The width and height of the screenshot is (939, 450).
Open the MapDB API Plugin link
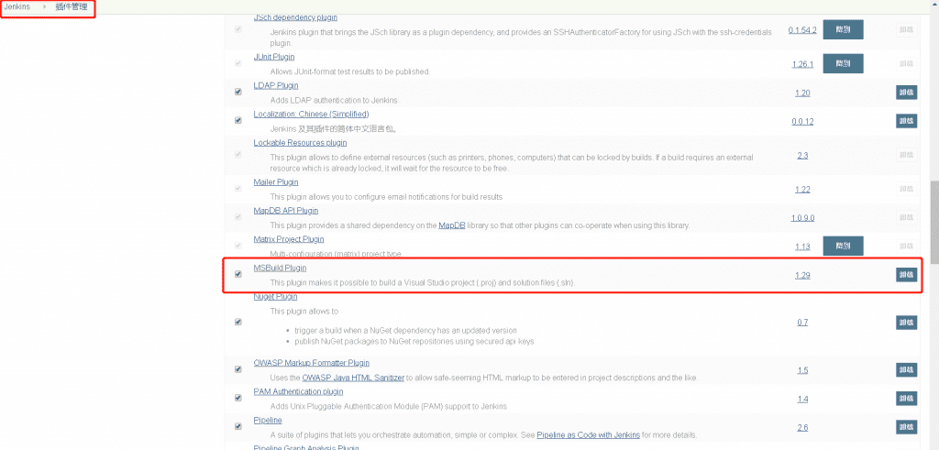286,211
